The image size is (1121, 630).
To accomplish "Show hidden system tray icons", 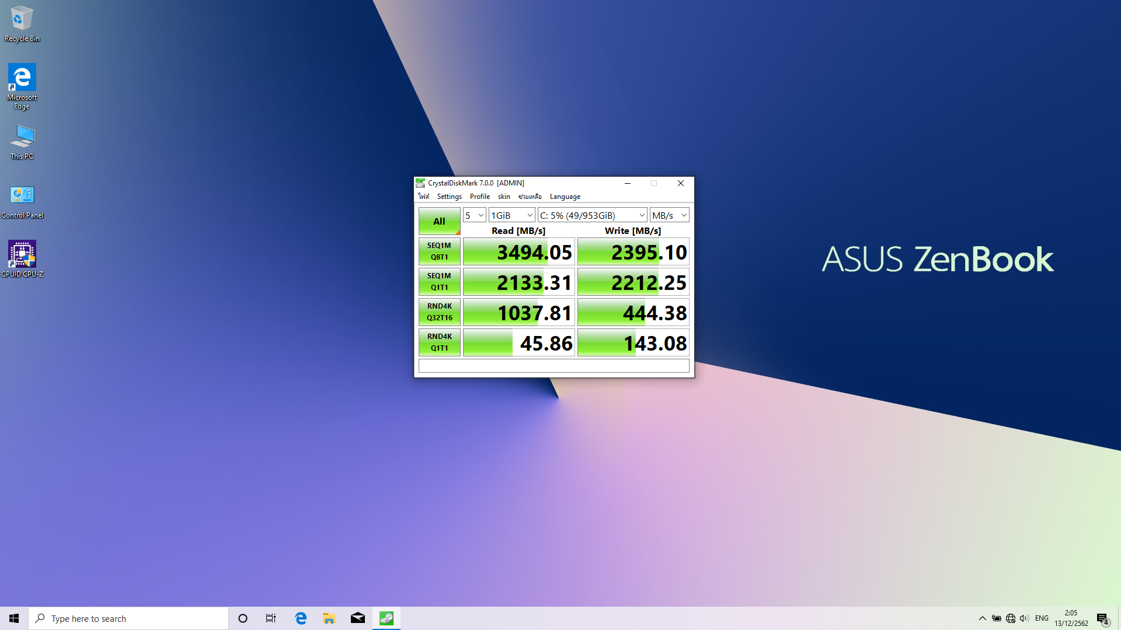I will pyautogui.click(x=982, y=618).
